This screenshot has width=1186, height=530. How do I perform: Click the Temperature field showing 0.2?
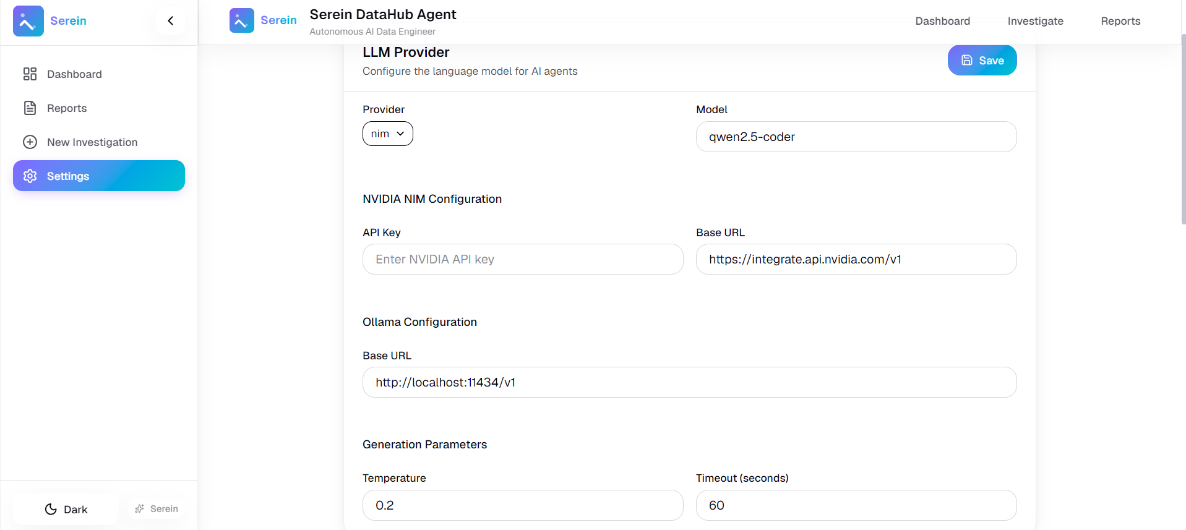click(523, 505)
